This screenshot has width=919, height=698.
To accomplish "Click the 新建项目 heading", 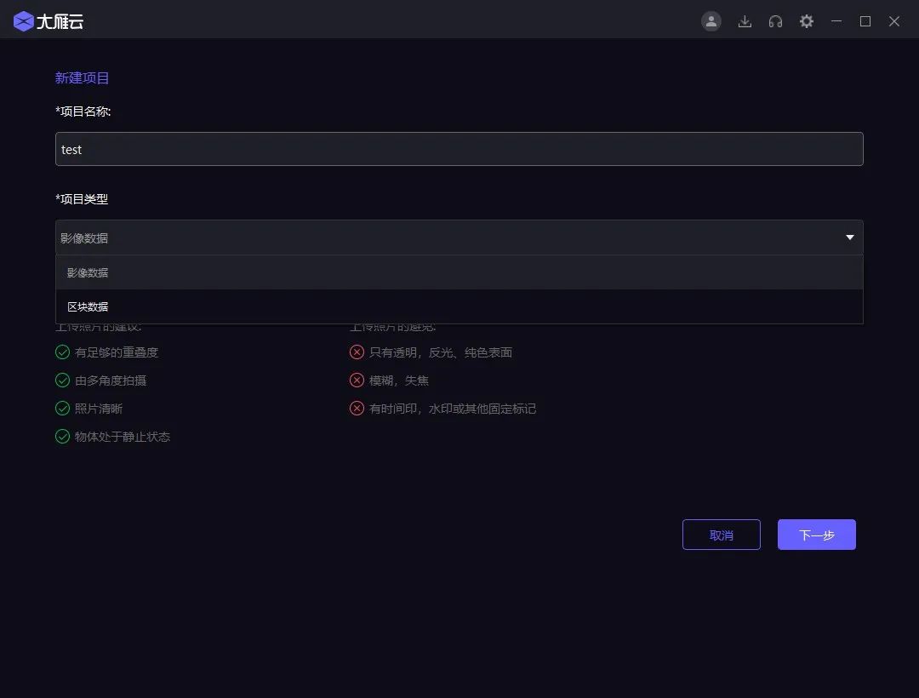I will pyautogui.click(x=82, y=78).
